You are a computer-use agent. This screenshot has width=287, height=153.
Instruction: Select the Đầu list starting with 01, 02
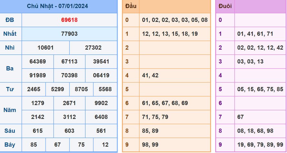(x=175, y=20)
